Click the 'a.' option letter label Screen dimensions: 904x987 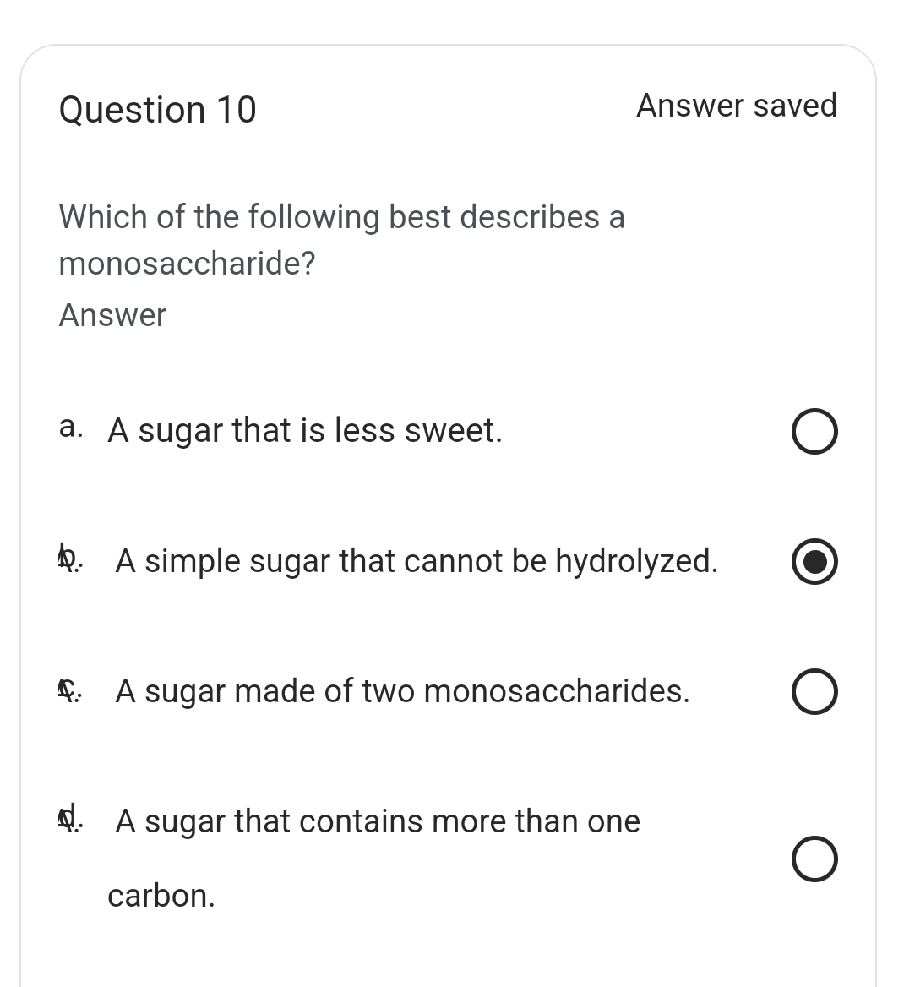(71, 428)
